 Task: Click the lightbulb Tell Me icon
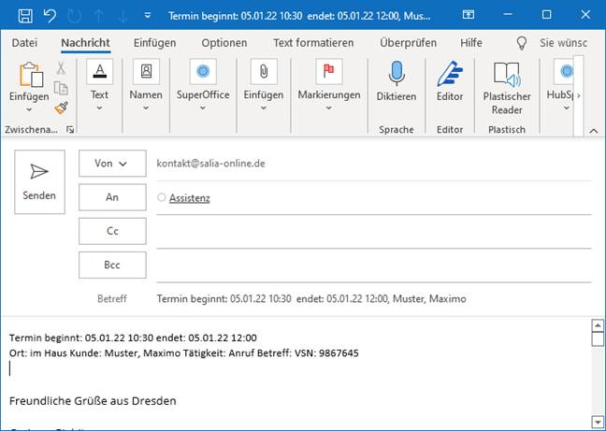522,43
